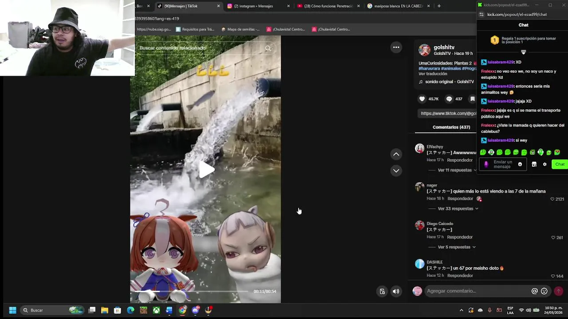Click the TikTok like heart icon
568x319 pixels.
[x=422, y=99]
